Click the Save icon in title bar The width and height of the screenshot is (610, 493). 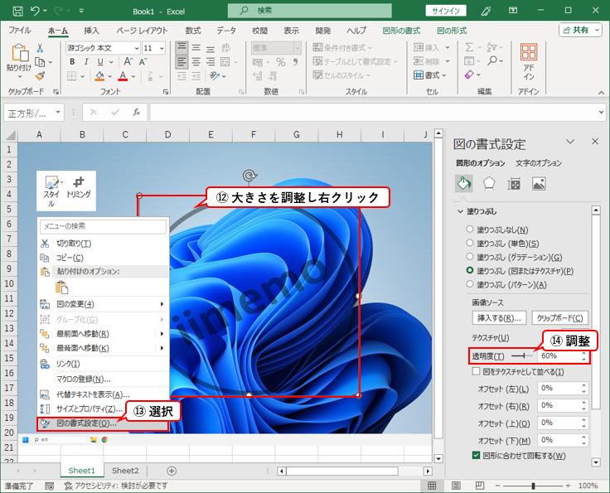[x=17, y=11]
